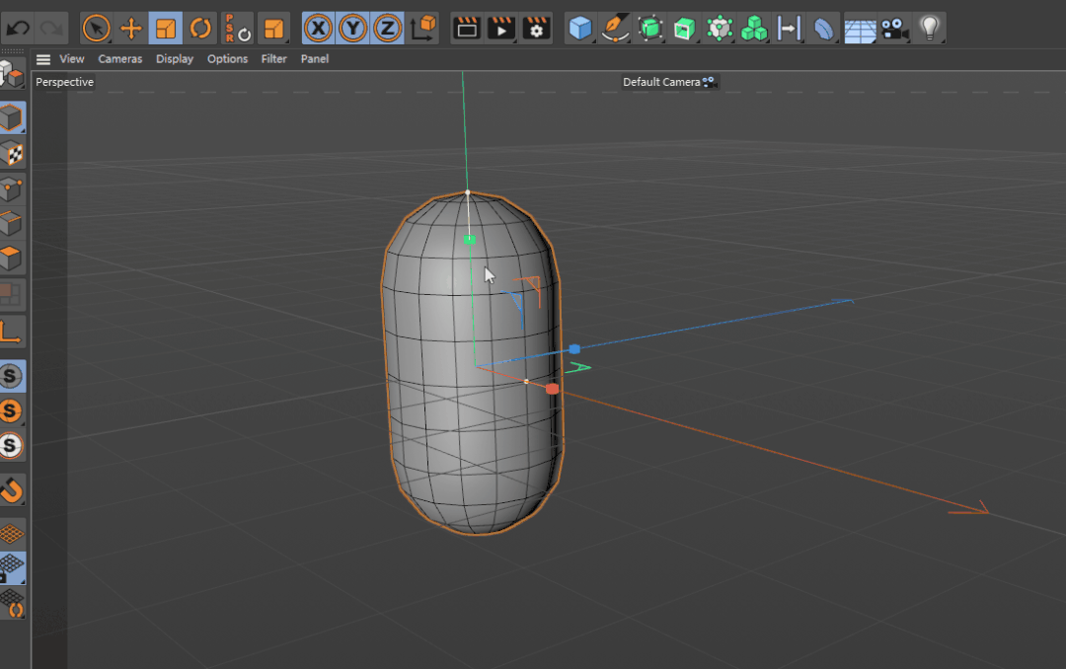Screen dimensions: 1066x669
Task: Click the Render View clapperboard icon
Action: pyautogui.click(x=466, y=29)
